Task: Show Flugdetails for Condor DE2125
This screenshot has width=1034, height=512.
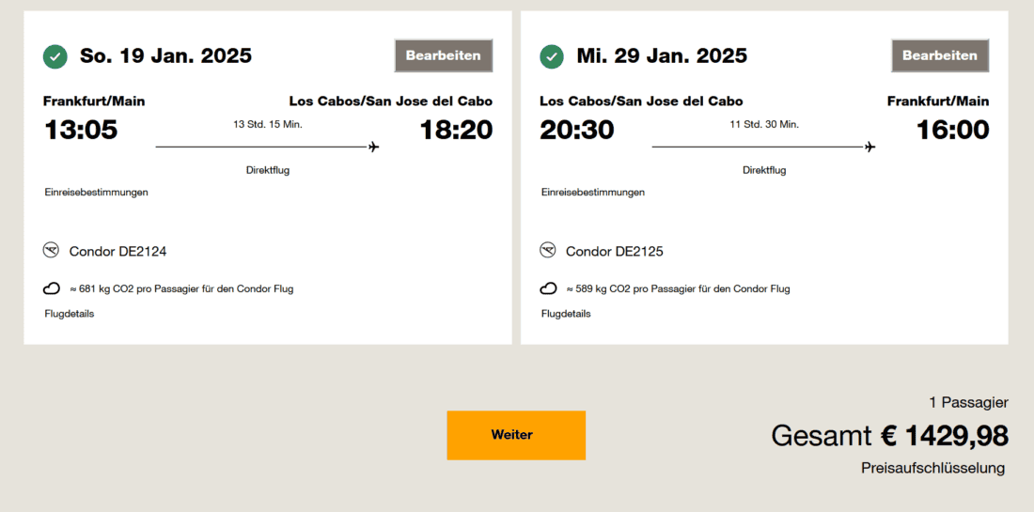Action: [x=566, y=314]
